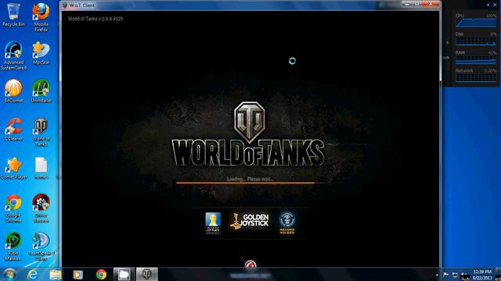The image size is (501, 281).
Task: Click the CPU usage graph in the gadget
Action: coord(476,23)
